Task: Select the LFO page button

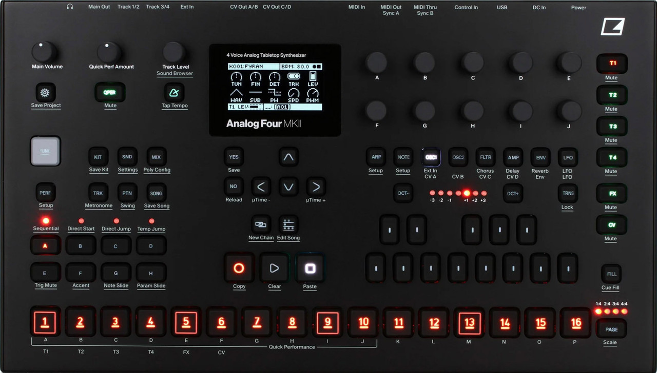Action: (567, 157)
